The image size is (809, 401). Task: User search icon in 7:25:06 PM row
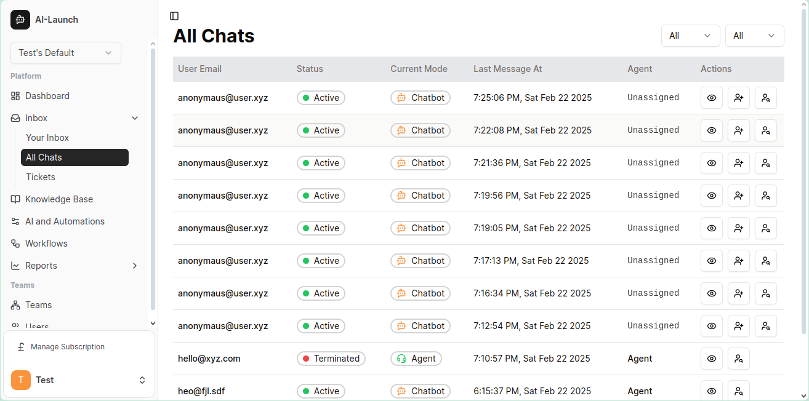[766, 98]
